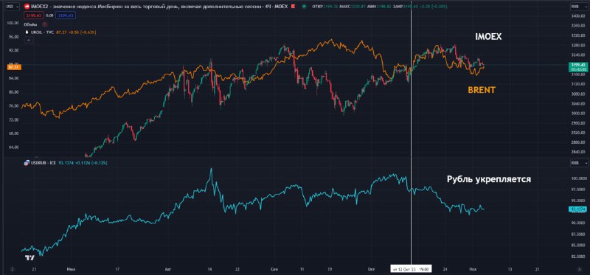590x275 pixels.
Task: Click the Авг label on the time axis
Action: pyautogui.click(x=168, y=269)
